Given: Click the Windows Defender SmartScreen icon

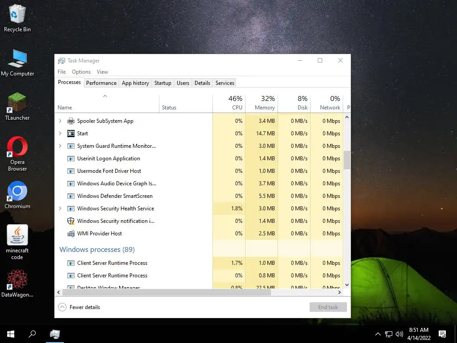Looking at the screenshot, I should click(x=71, y=197).
